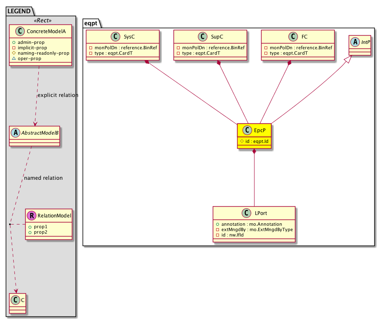Select the LEGEND package tab
383x321 pixels.
pos(18,11)
